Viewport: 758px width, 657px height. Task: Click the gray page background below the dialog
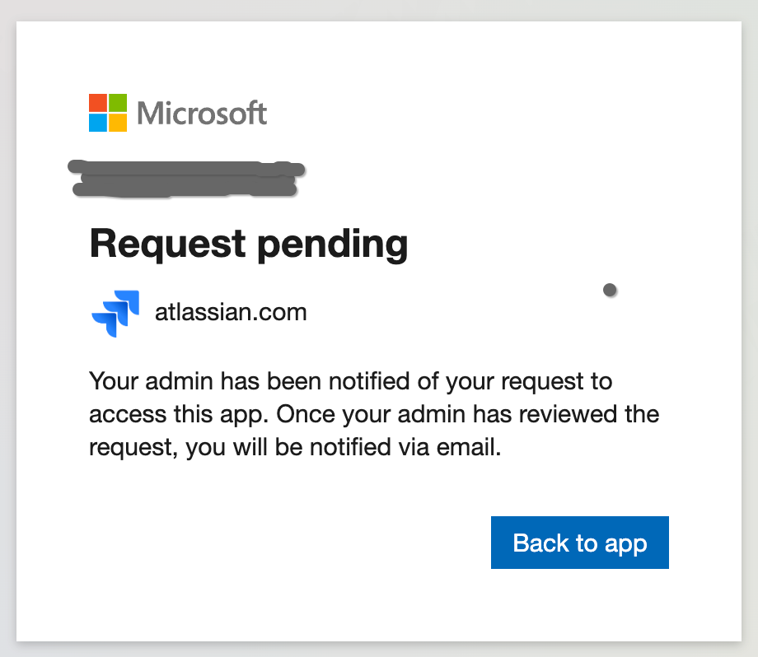click(379, 650)
